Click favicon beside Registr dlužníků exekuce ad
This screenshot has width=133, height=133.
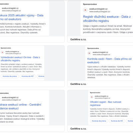tap(85, 10)
